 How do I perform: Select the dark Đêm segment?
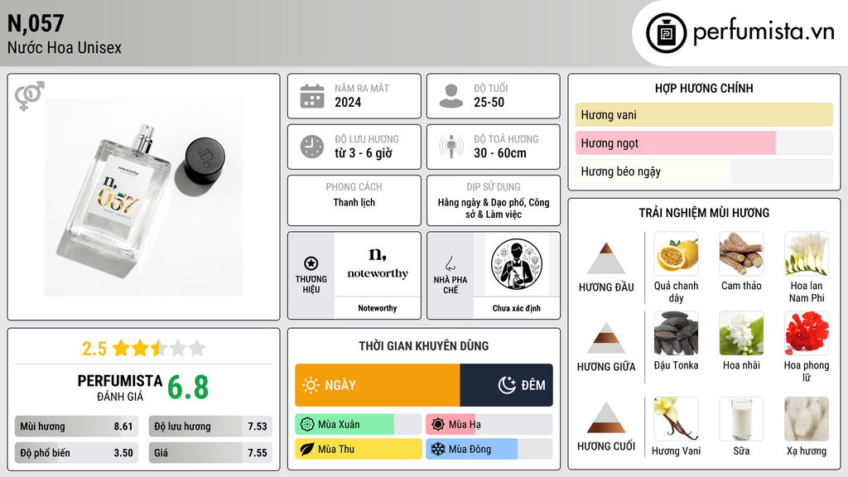pyautogui.click(x=507, y=385)
